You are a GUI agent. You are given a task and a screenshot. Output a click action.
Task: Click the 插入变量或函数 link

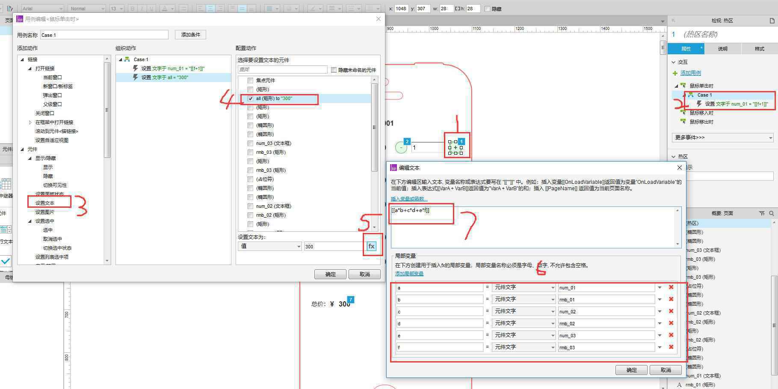click(x=409, y=199)
